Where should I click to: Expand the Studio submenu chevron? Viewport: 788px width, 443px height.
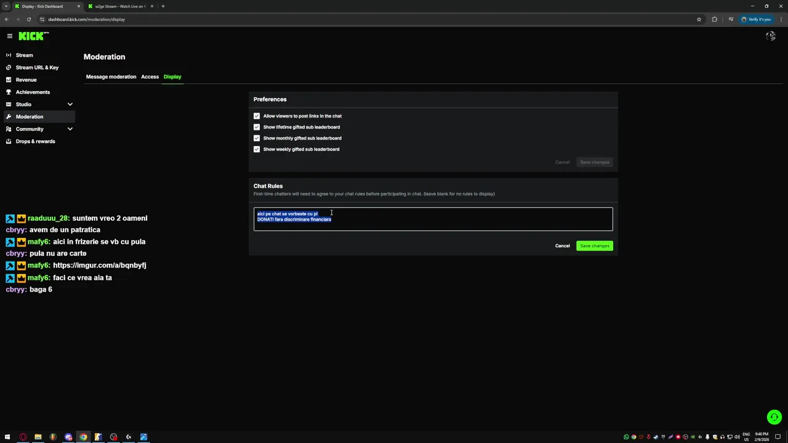pyautogui.click(x=70, y=104)
